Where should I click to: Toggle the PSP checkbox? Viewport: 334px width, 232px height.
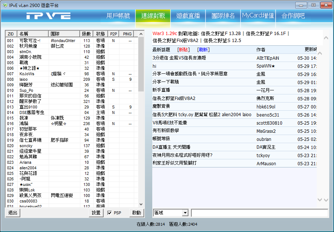(x=109, y=213)
